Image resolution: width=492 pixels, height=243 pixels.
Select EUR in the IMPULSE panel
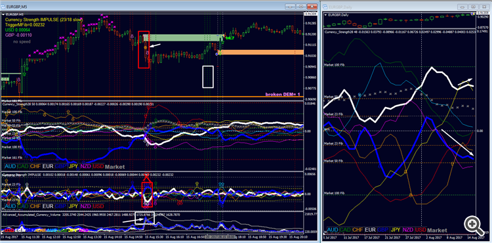pyautogui.click(x=48, y=206)
